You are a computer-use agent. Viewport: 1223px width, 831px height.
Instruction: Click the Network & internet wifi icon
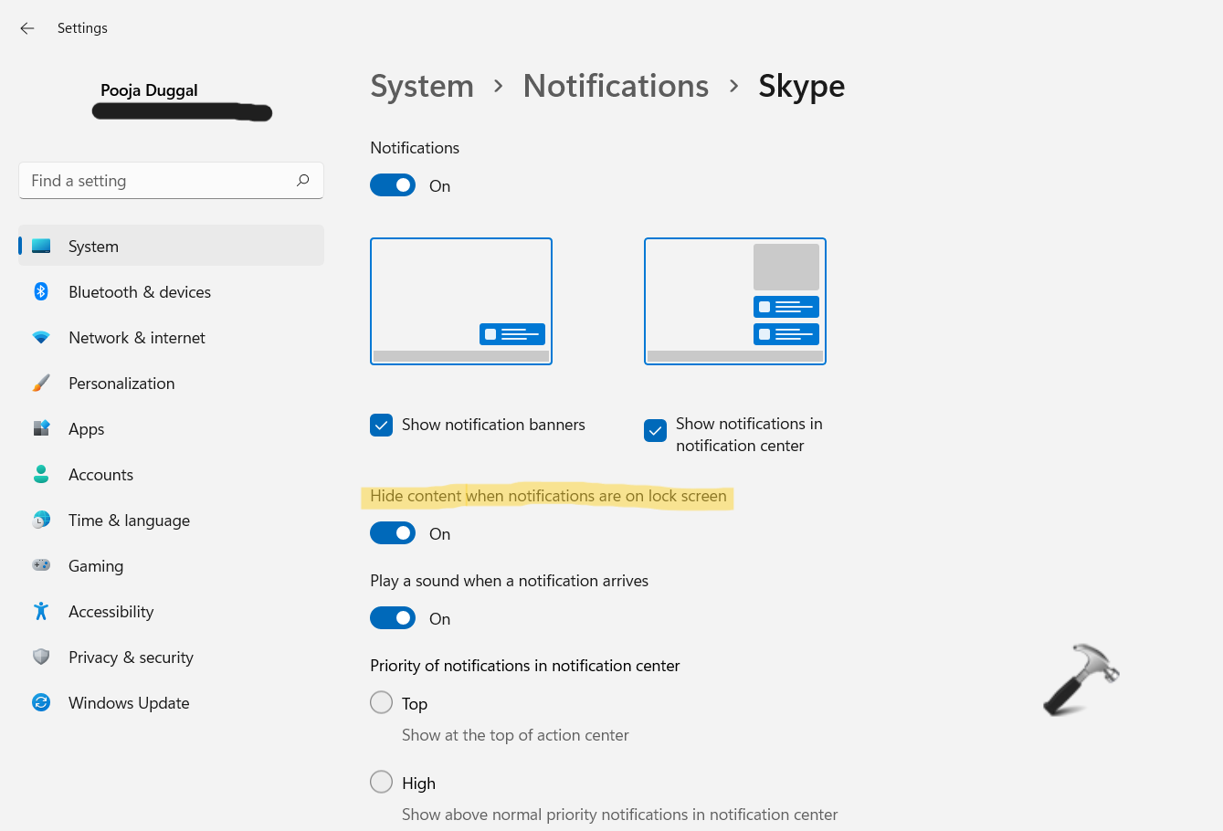point(41,337)
